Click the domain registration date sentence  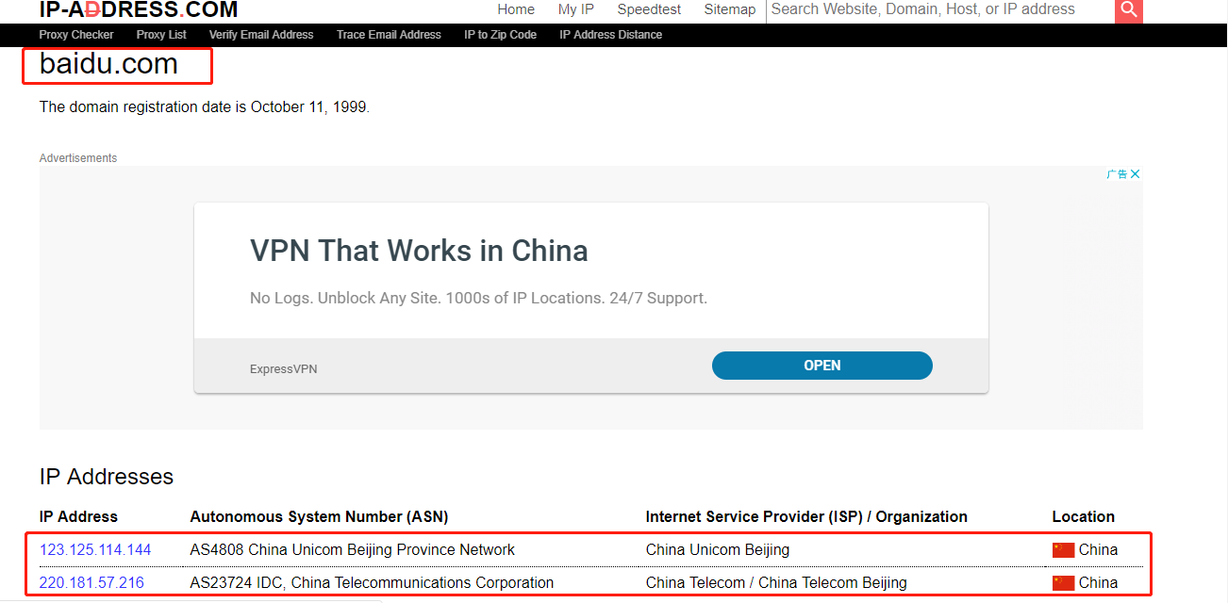[205, 107]
